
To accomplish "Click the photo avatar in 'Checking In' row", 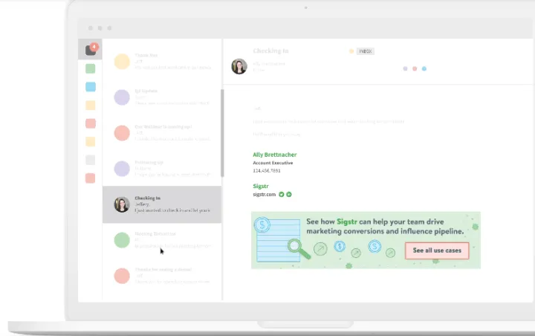I will click(x=122, y=204).
